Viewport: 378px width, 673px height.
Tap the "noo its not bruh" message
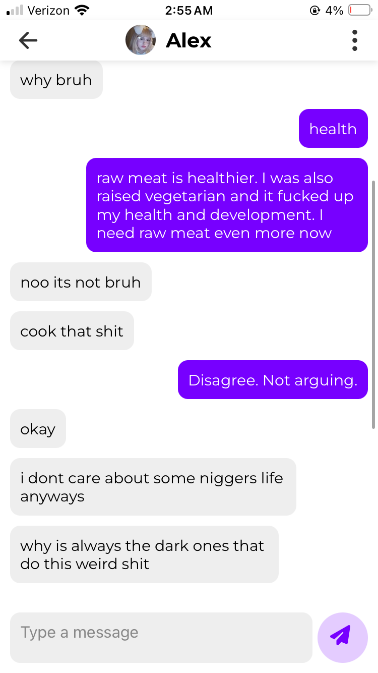click(81, 282)
